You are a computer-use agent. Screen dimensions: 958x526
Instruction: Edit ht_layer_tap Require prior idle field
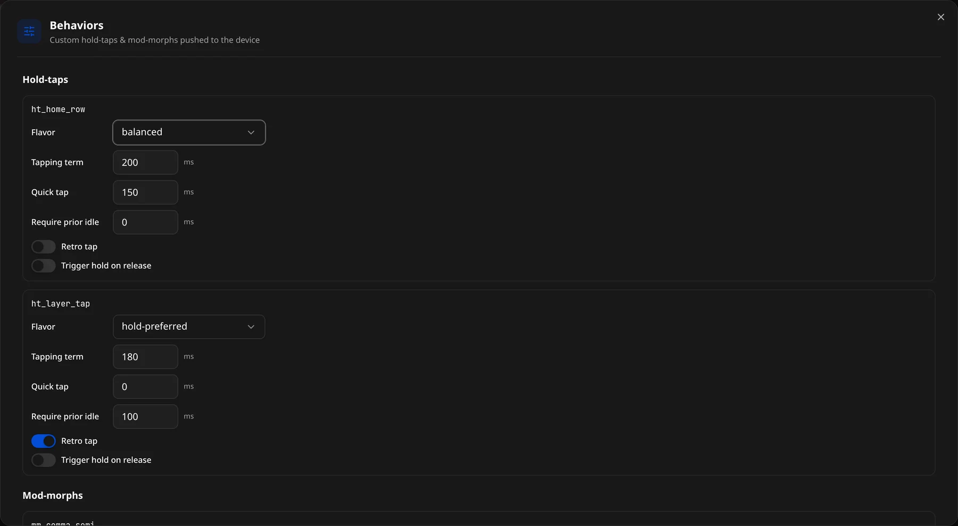coord(145,416)
